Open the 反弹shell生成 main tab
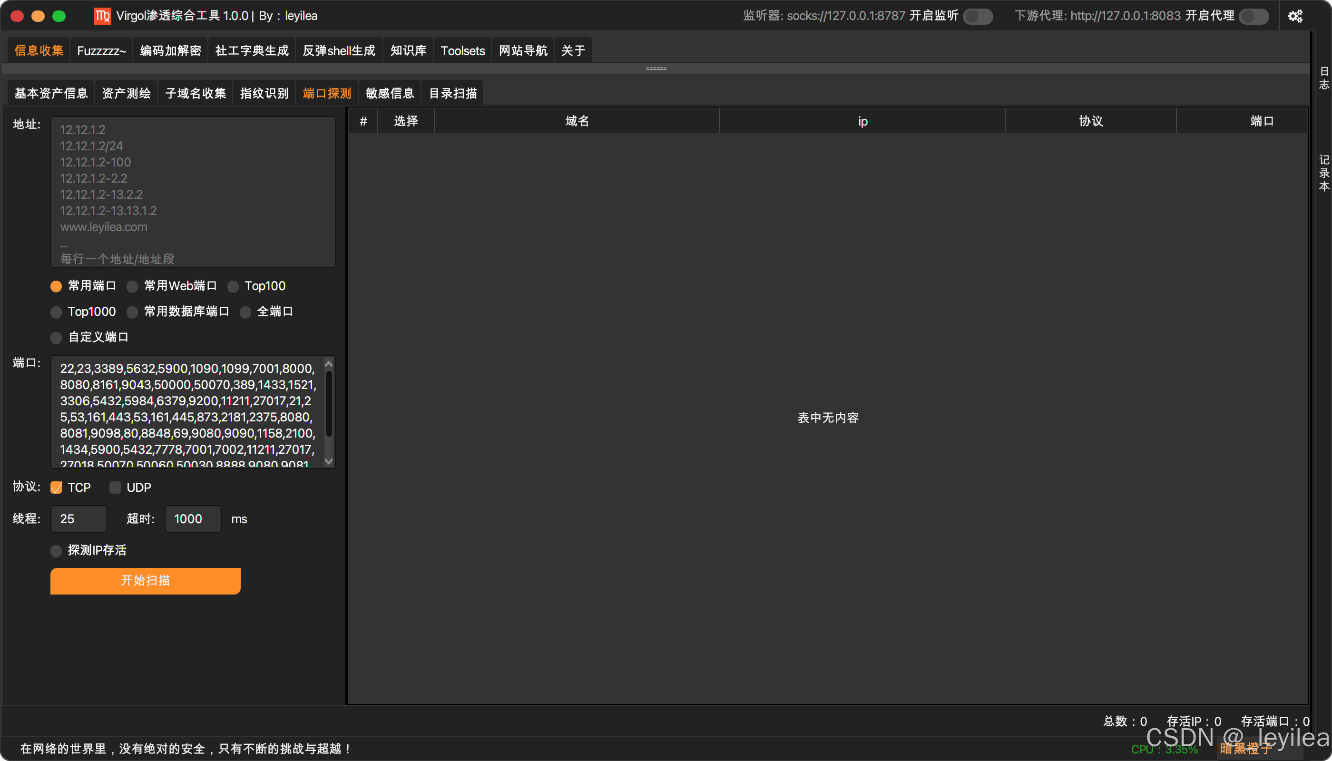 click(x=339, y=51)
